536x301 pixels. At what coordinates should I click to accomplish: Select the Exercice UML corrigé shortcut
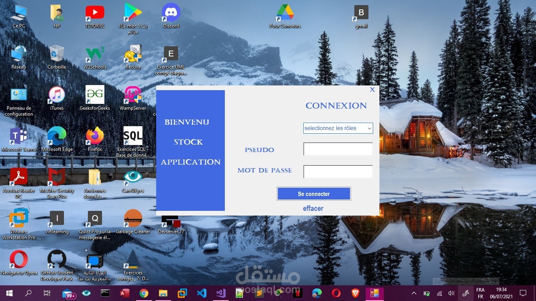tap(171, 61)
